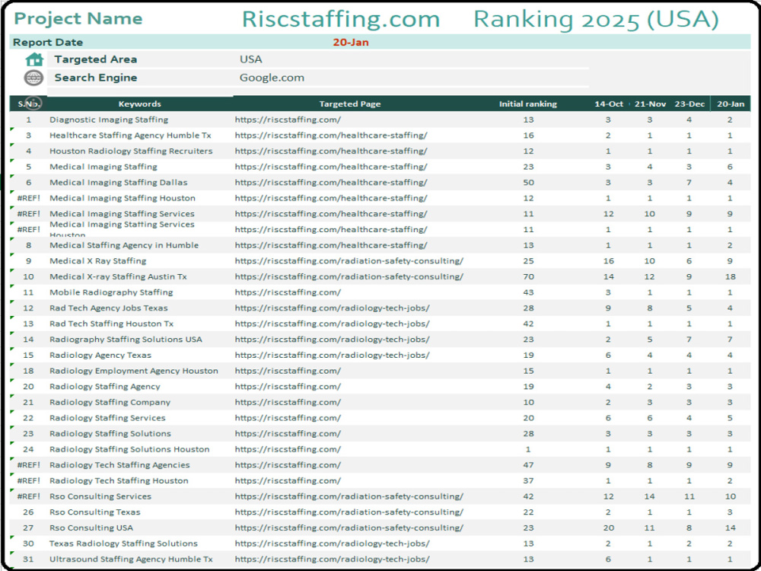Select the 23-Dec column header
Screen dimensions: 761x571
click(x=689, y=104)
